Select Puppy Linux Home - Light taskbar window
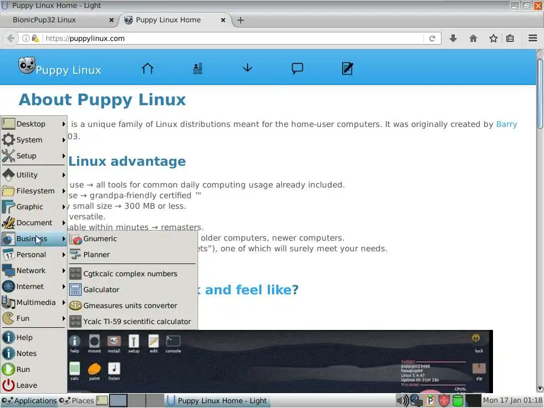 click(217, 401)
